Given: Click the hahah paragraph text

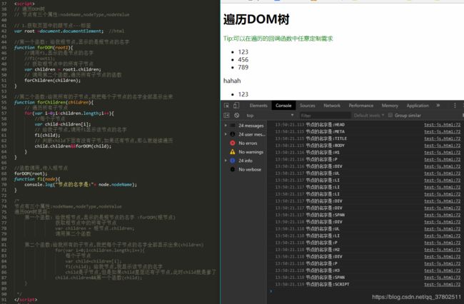Looking at the screenshot, I should coord(232,81).
